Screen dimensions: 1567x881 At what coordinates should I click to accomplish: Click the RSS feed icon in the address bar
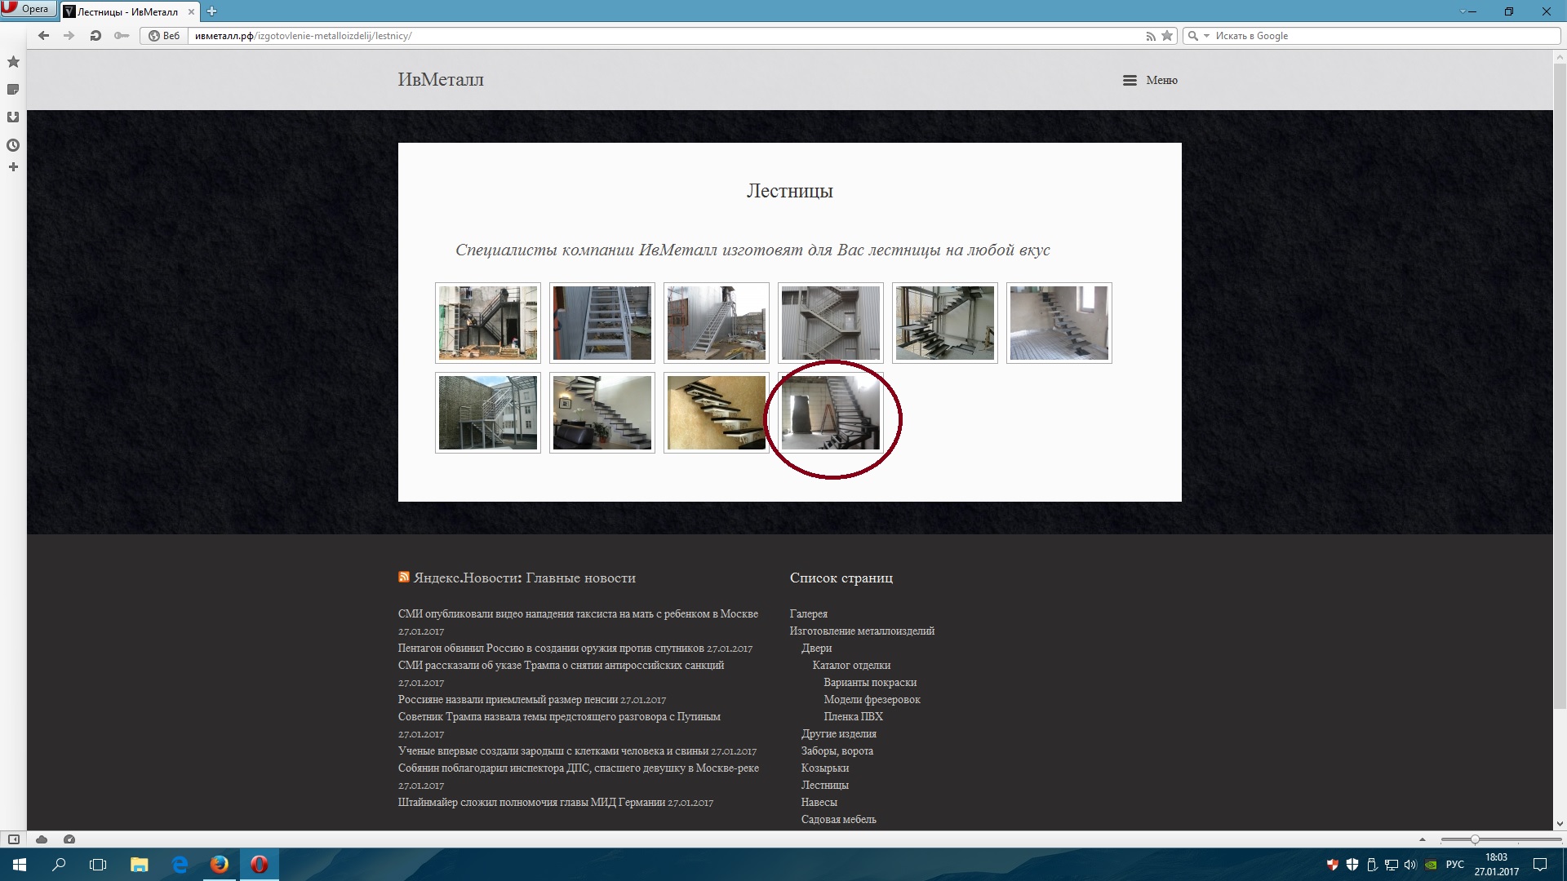click(1151, 36)
